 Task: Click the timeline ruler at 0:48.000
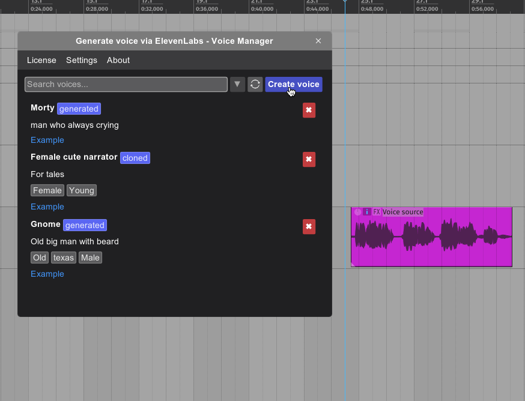coord(372,9)
